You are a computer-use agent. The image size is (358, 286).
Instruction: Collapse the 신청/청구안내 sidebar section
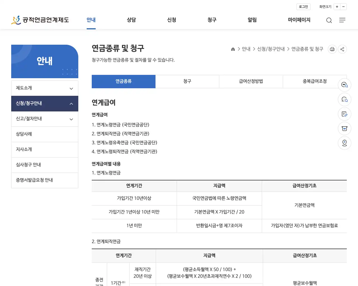pos(44,103)
